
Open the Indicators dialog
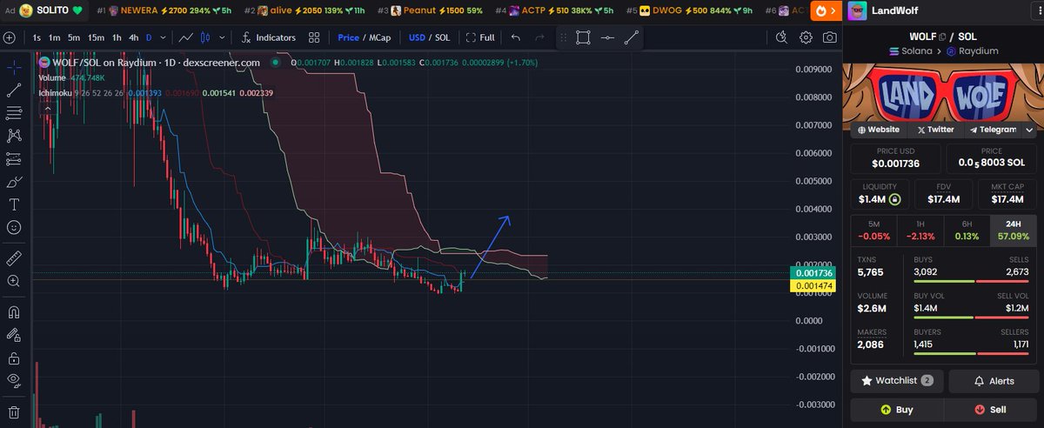(x=269, y=37)
